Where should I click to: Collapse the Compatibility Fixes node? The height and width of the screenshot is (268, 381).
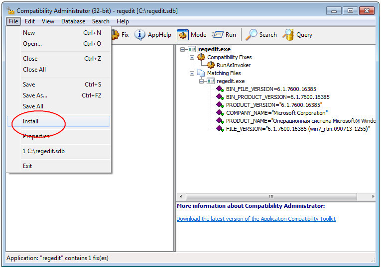pyautogui.click(x=192, y=58)
